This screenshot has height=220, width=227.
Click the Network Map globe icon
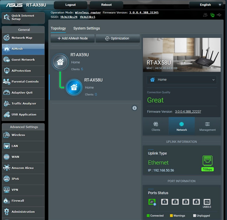tap(7, 37)
